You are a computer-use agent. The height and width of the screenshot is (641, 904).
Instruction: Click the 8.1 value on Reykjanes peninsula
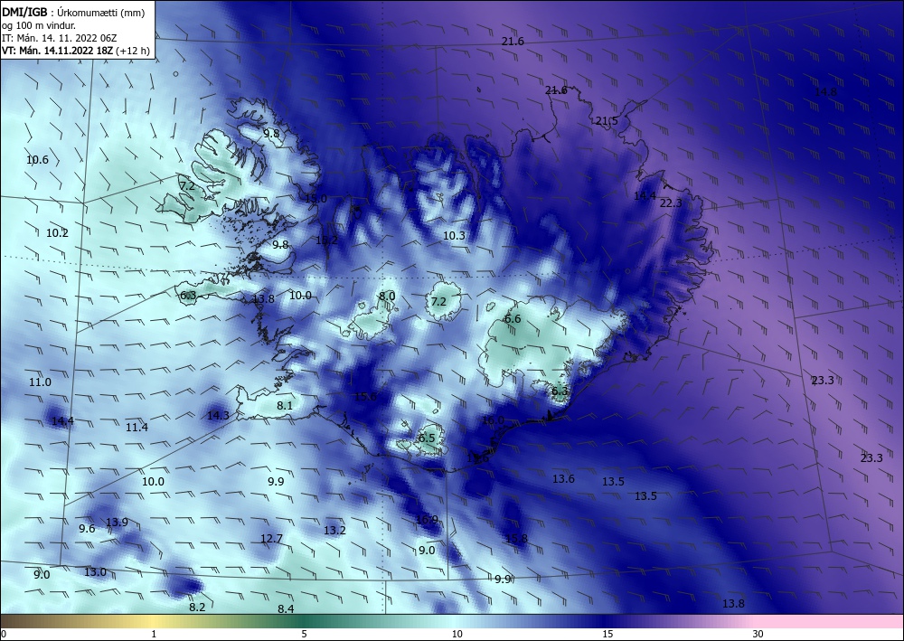285,405
